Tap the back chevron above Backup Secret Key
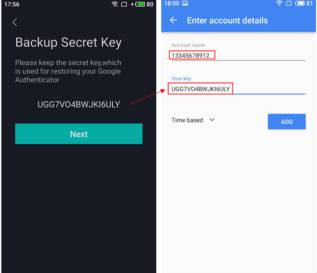 point(15,22)
